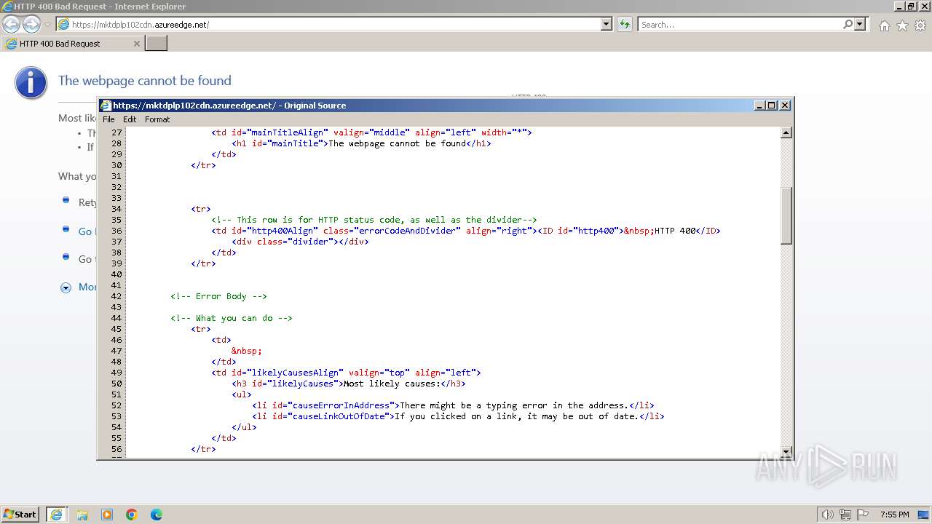Maximize the Original Source window
The height and width of the screenshot is (524, 932).
coord(773,106)
